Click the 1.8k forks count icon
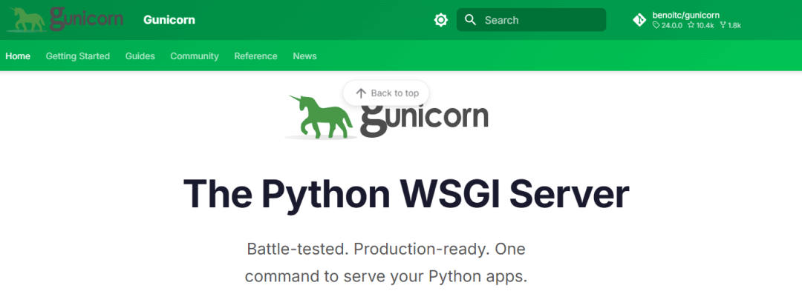Viewport: 802px width, 291px height. (x=723, y=25)
